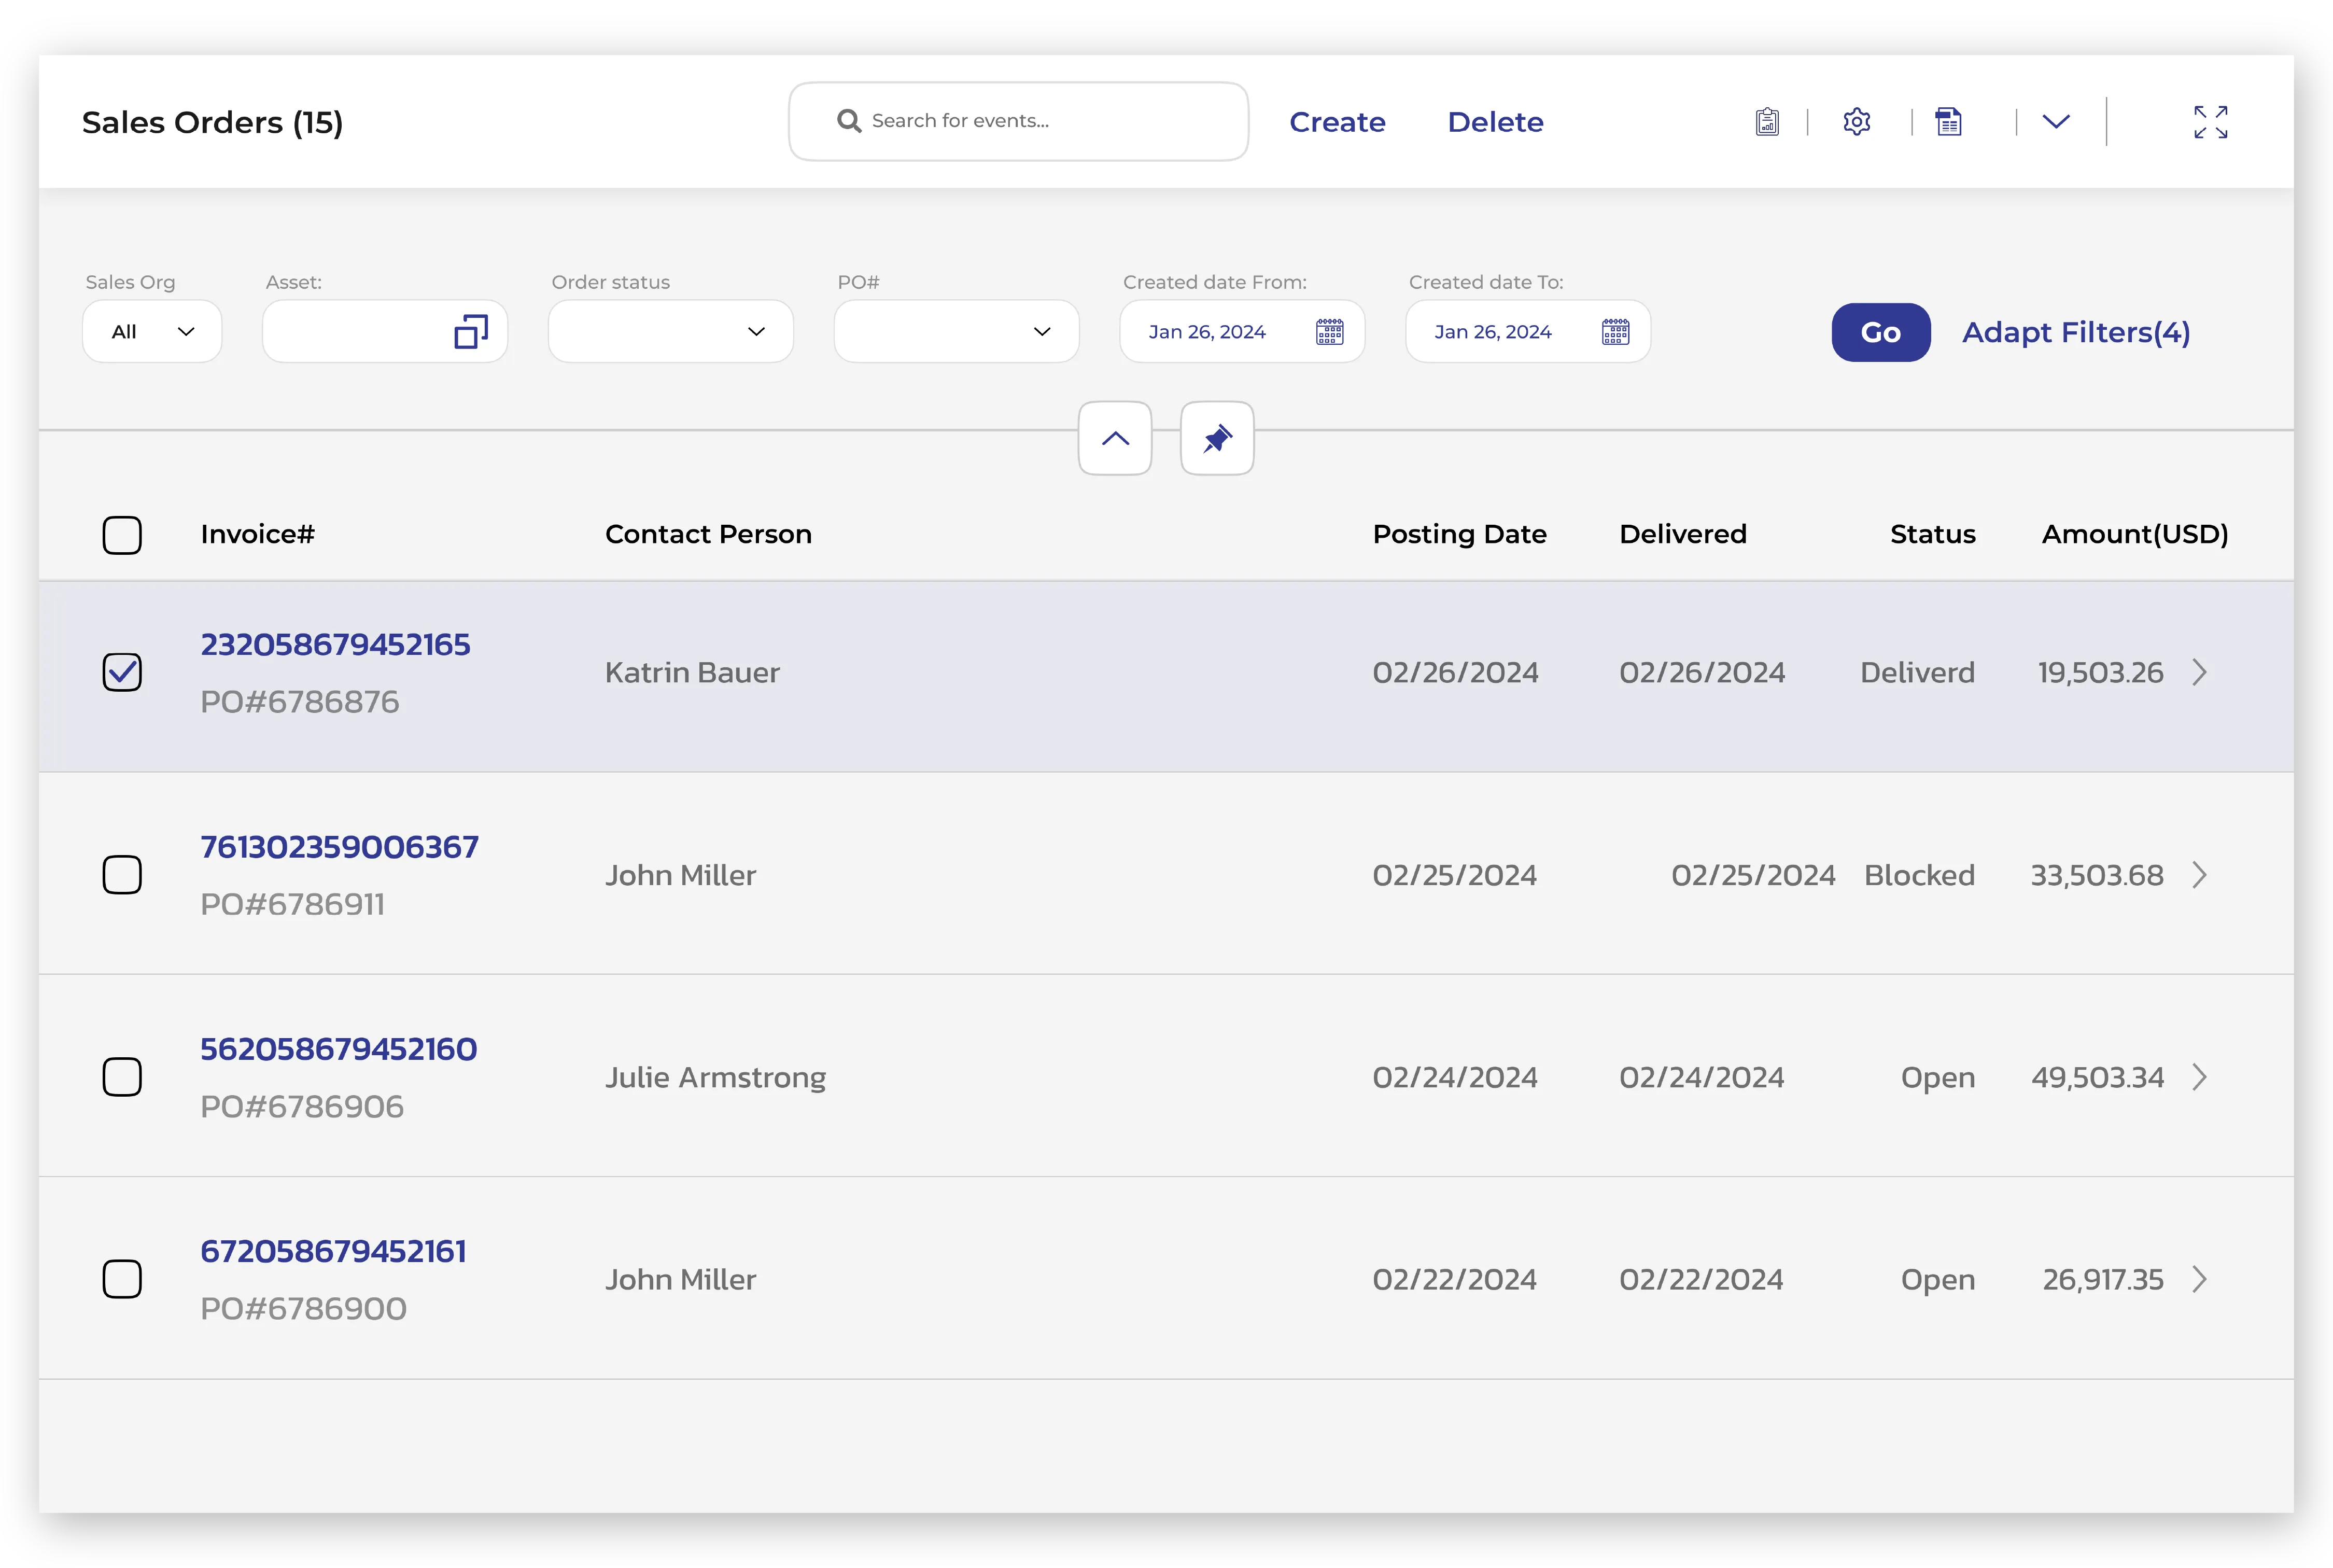Click into the Asset input field
Image resolution: width=2333 pixels, height=1568 pixels.
click(x=385, y=332)
